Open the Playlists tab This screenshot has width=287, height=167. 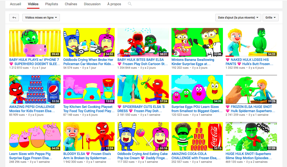(52, 4)
